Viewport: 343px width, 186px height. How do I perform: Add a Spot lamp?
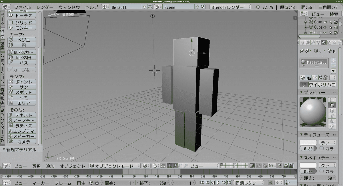point(21,93)
